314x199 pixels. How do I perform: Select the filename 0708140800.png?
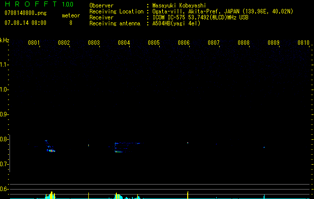25,13
